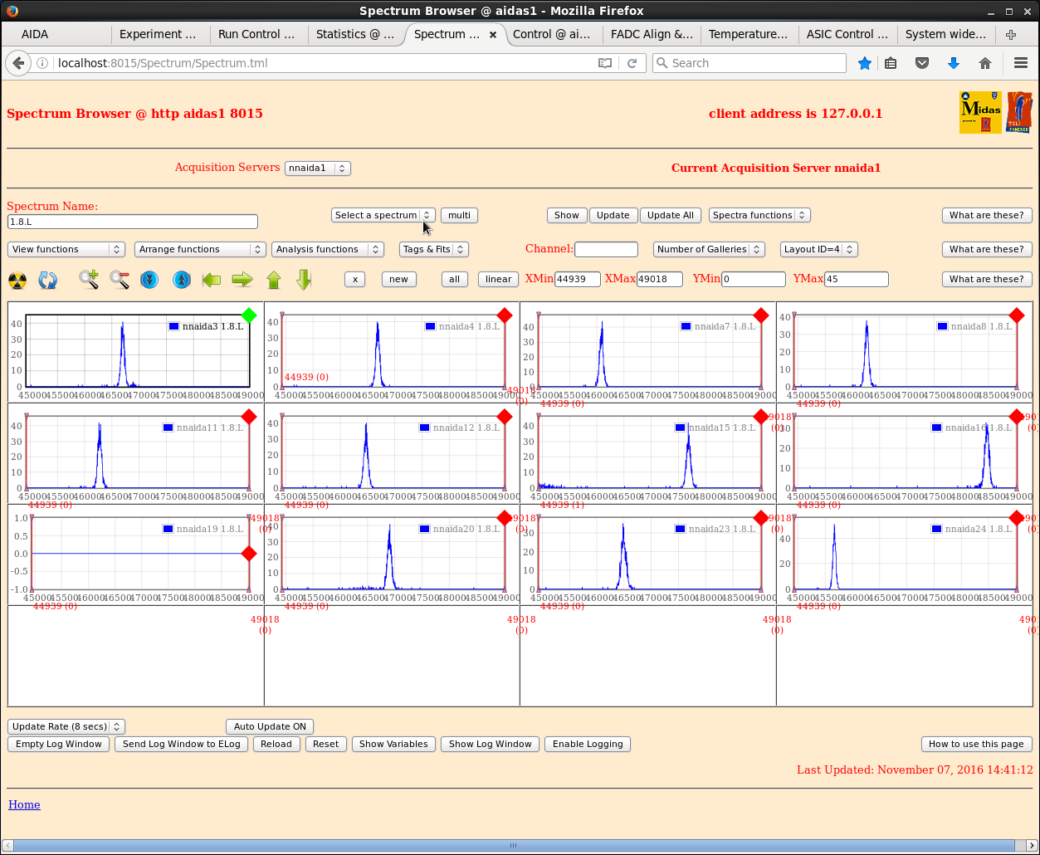This screenshot has height=855, width=1040.
Task: Toggle the green diamond on nnaida3 spectrum
Action: tap(249, 315)
